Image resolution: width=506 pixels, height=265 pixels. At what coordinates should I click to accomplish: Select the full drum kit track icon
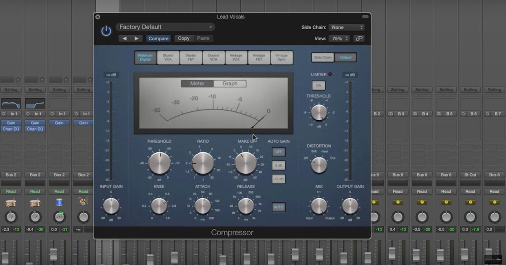[x=83, y=203]
